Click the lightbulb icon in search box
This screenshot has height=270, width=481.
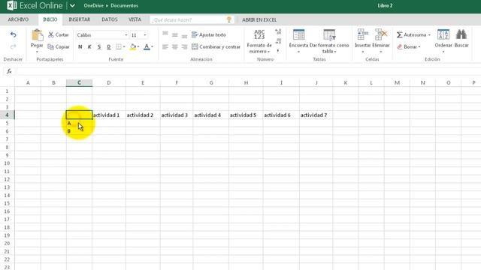pyautogui.click(x=228, y=19)
